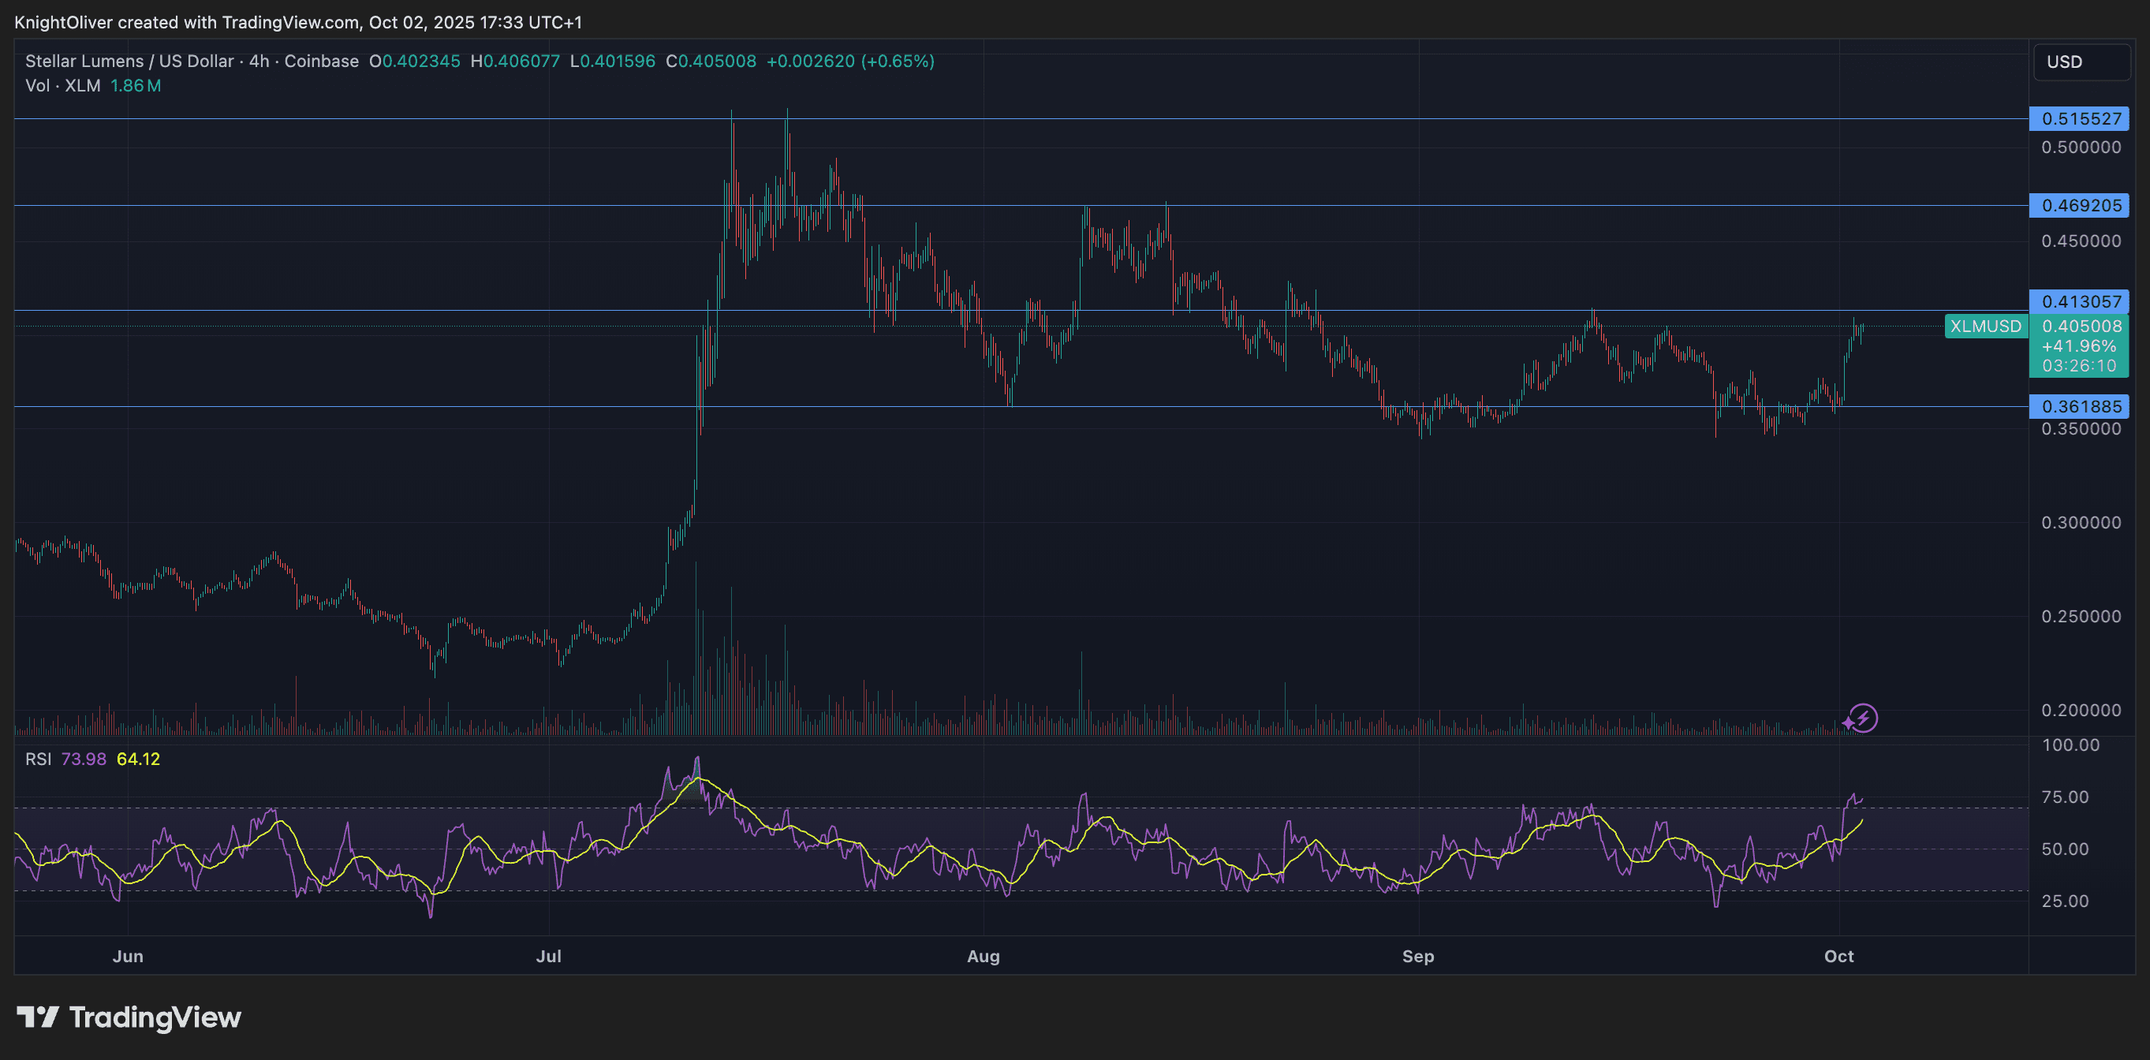Click the +0.65% change percentage
This screenshot has height=1060, width=2150.
[898, 61]
